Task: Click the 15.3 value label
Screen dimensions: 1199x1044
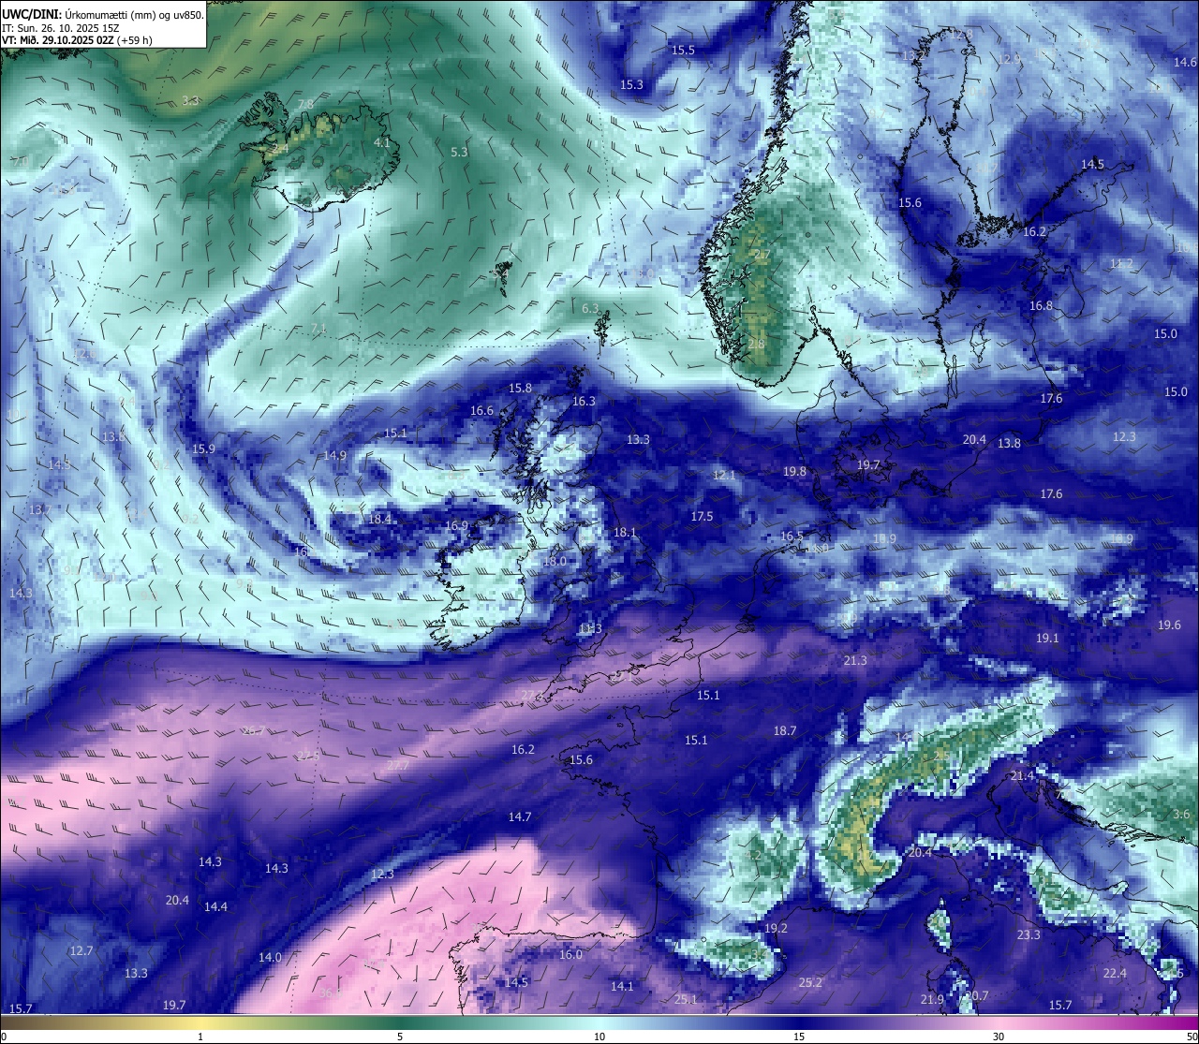Action: click(x=632, y=84)
